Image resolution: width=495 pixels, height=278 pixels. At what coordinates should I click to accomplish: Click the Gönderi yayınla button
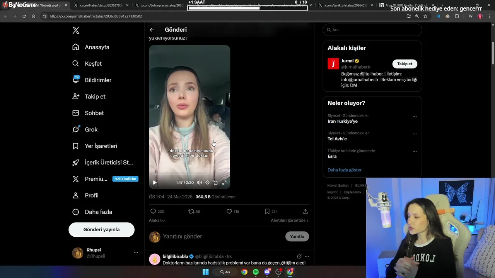point(101,229)
